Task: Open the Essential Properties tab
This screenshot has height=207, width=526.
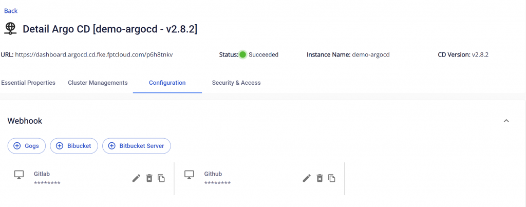Action: pos(28,83)
